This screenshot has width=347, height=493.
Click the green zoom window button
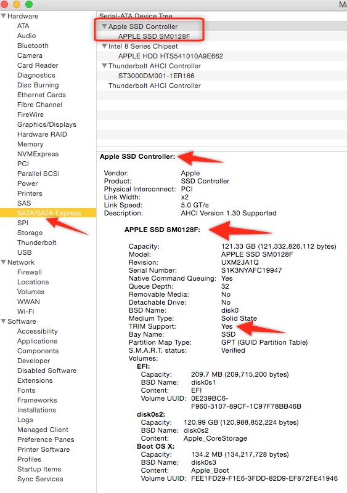[x=28, y=4]
